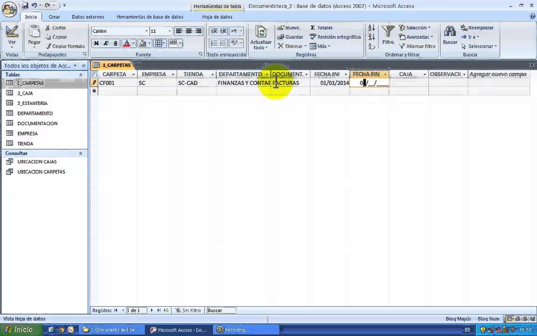This screenshot has width=537, height=336.
Task: Open the Más records menu
Action: (320, 46)
